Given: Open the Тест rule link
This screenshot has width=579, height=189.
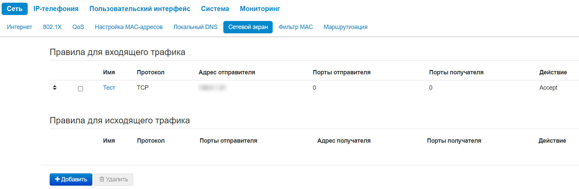Looking at the screenshot, I should pyautogui.click(x=109, y=88).
